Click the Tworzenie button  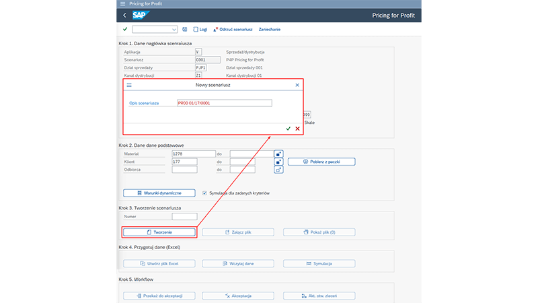point(159,232)
